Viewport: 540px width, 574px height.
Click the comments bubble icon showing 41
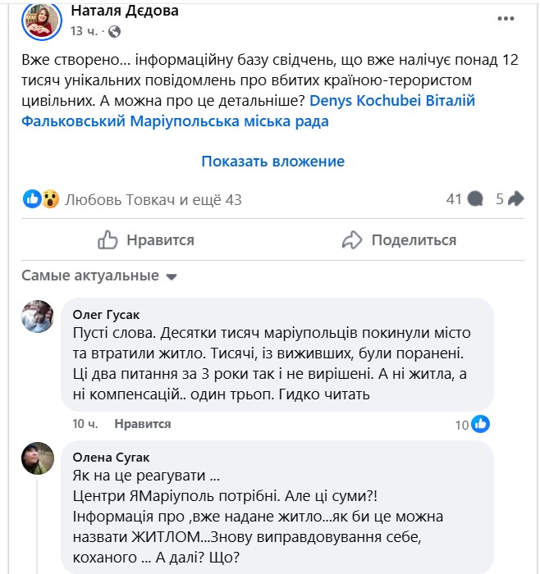point(475,199)
